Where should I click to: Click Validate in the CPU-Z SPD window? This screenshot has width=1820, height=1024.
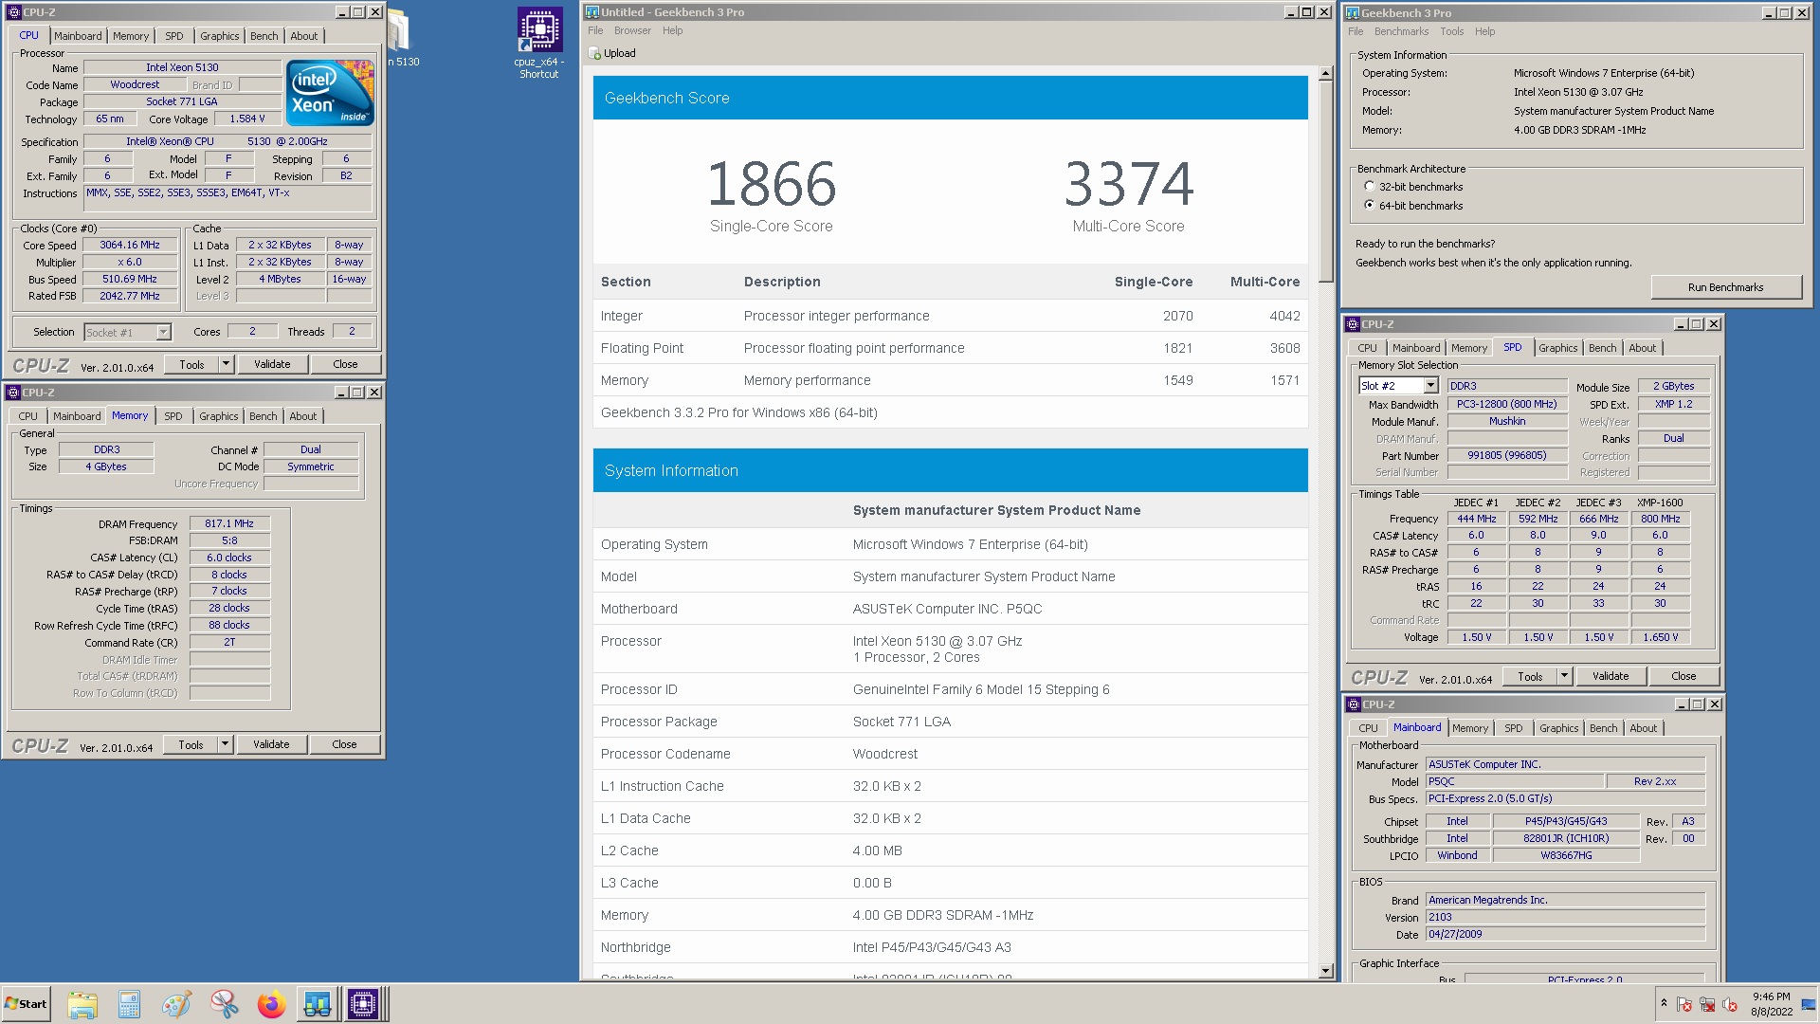1611,676
